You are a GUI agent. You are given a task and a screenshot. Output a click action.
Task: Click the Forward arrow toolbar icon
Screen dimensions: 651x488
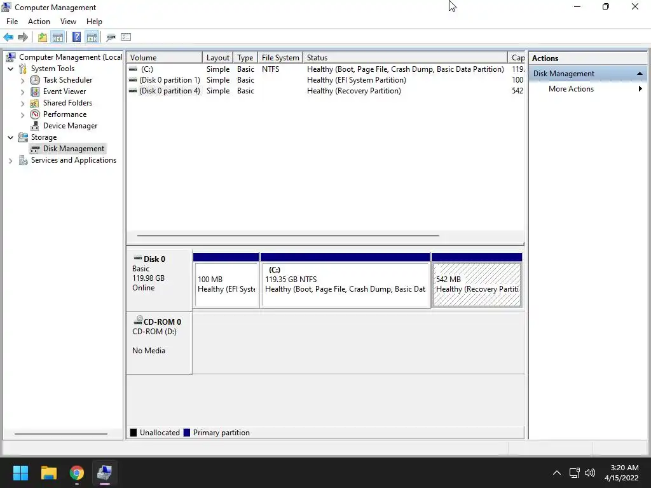pos(23,37)
